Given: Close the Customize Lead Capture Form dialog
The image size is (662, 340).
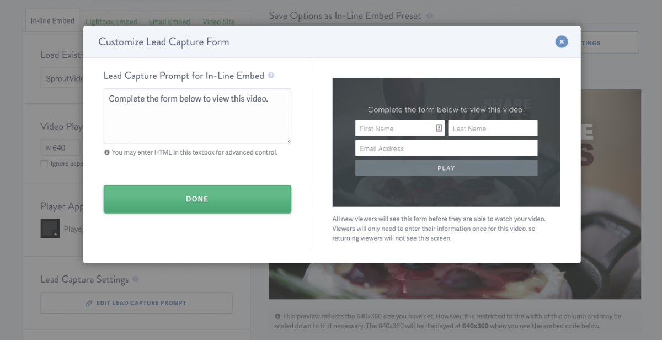Looking at the screenshot, I should pos(561,41).
